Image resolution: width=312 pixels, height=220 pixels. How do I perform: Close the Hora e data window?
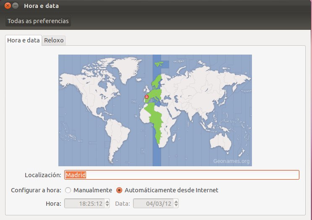click(x=8, y=6)
